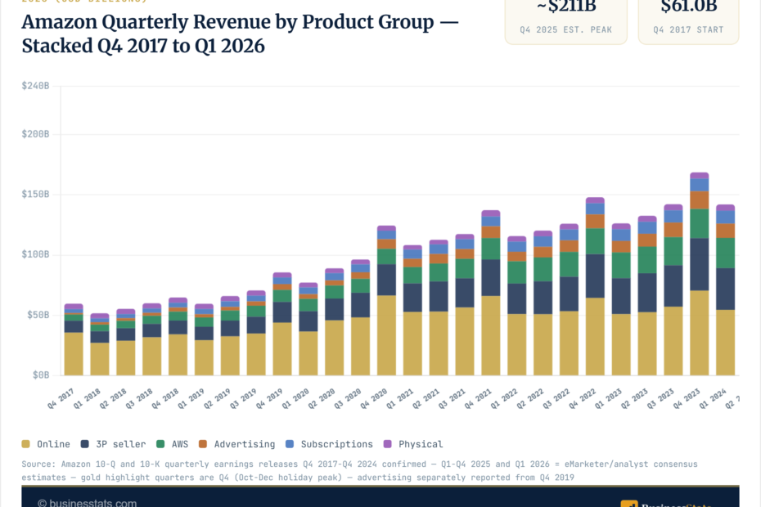Click the gold Online legend swatch

25,444
